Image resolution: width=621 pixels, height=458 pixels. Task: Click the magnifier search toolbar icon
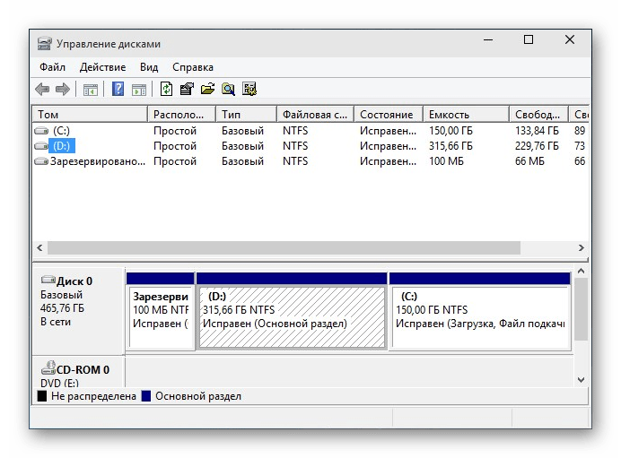pyautogui.click(x=228, y=90)
